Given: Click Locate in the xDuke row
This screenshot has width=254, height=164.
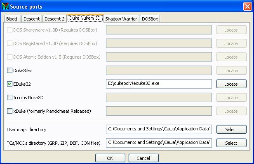Looking at the screenshot, I should tap(231, 111).
